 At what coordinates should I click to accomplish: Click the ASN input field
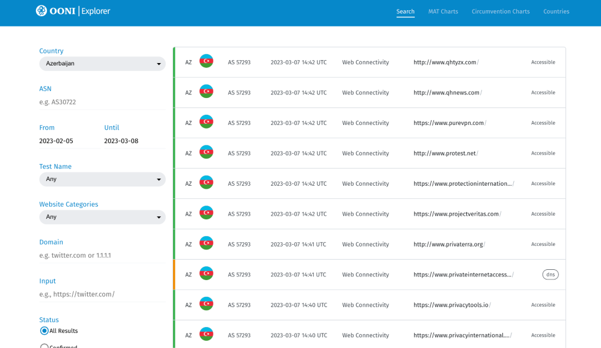(102, 102)
